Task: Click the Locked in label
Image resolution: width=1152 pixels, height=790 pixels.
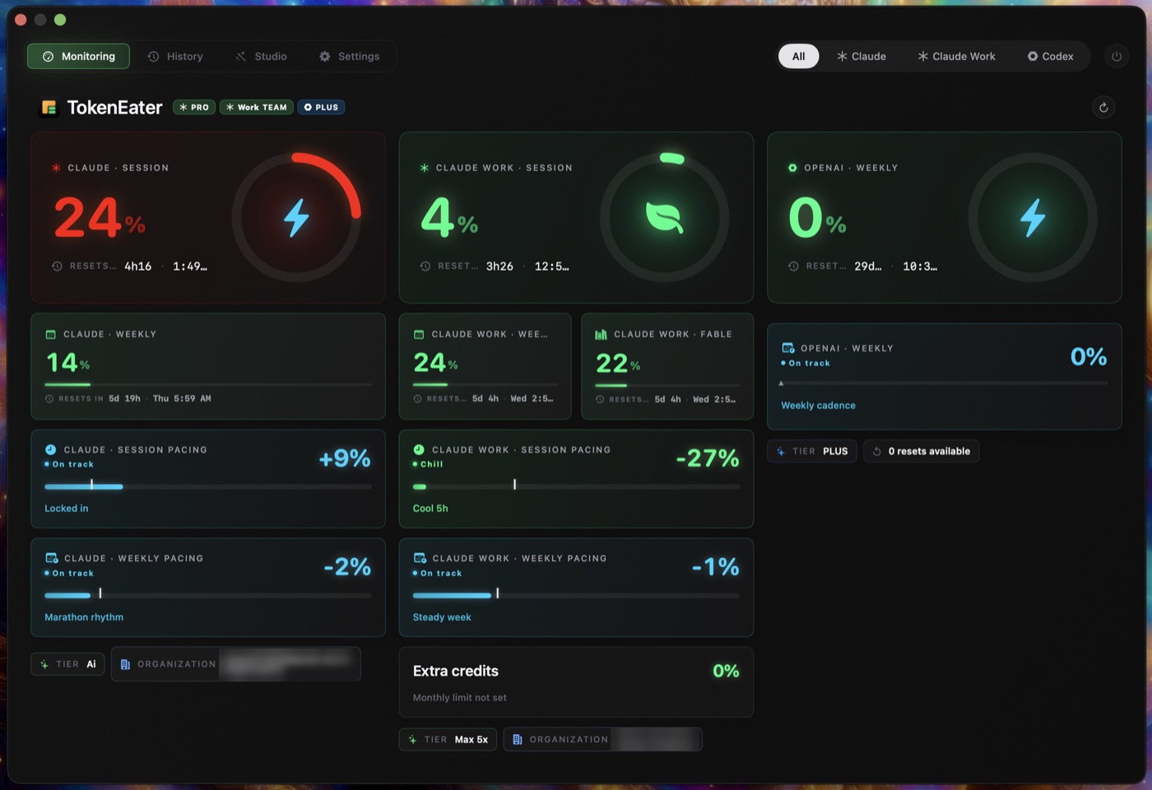Action: 67,509
